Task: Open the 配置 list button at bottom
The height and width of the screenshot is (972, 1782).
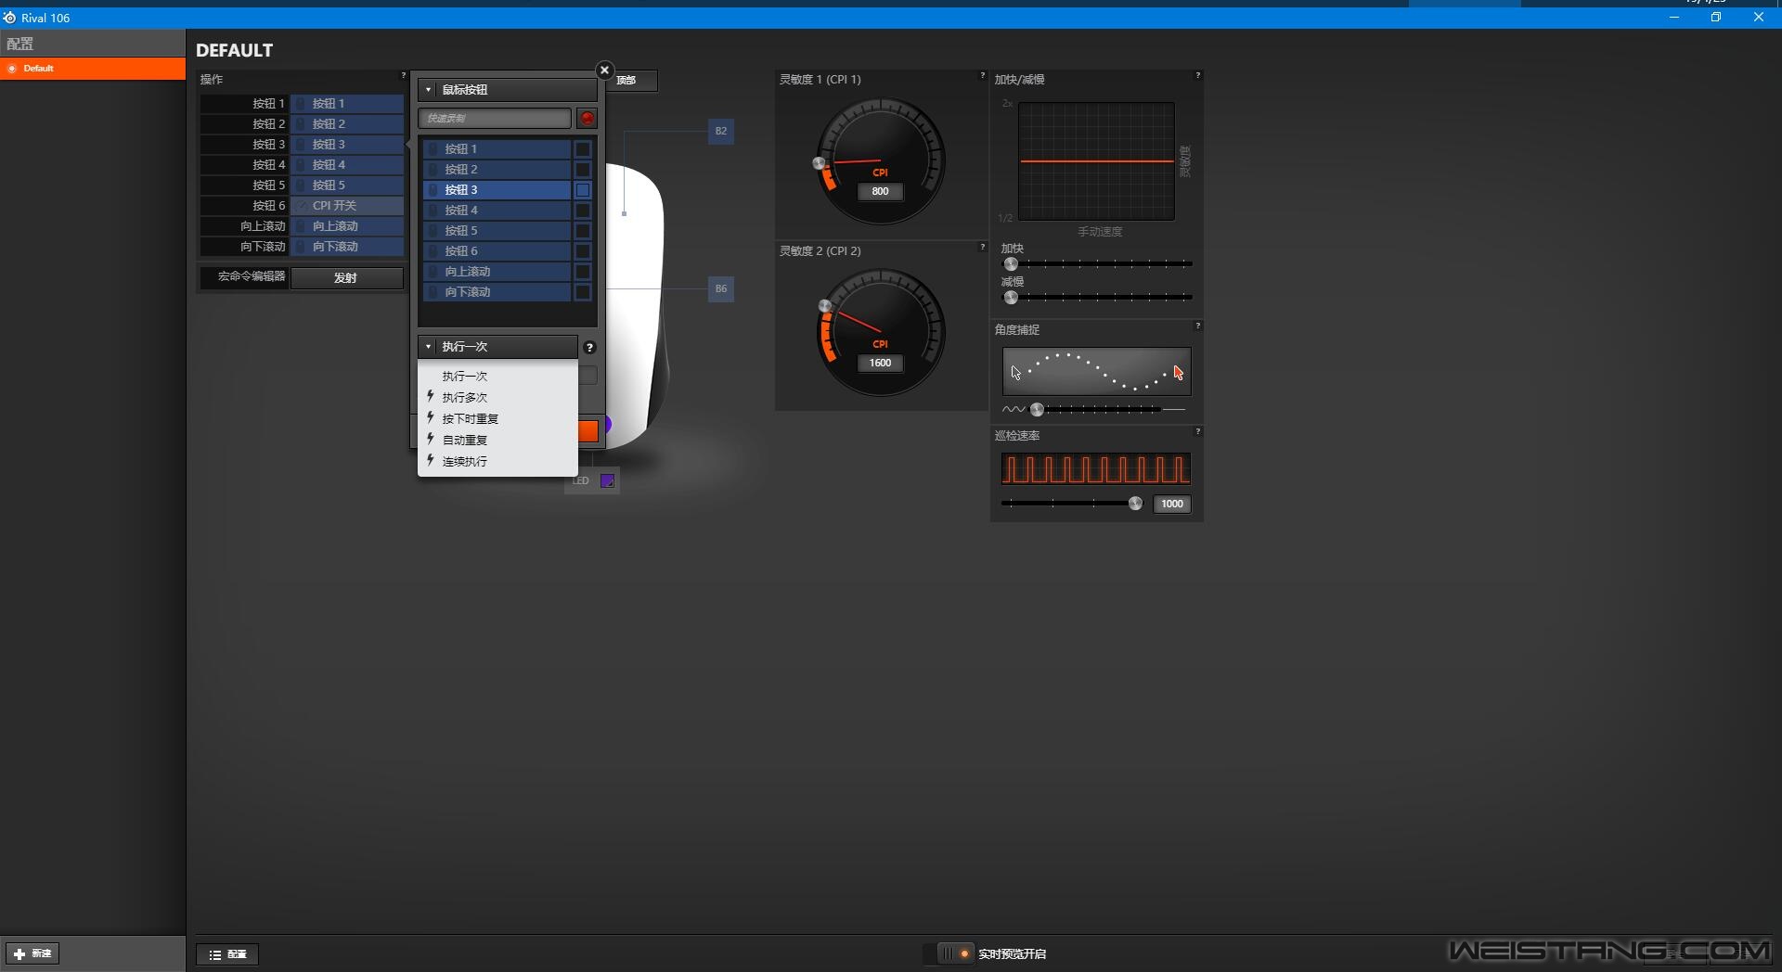Action: click(227, 954)
